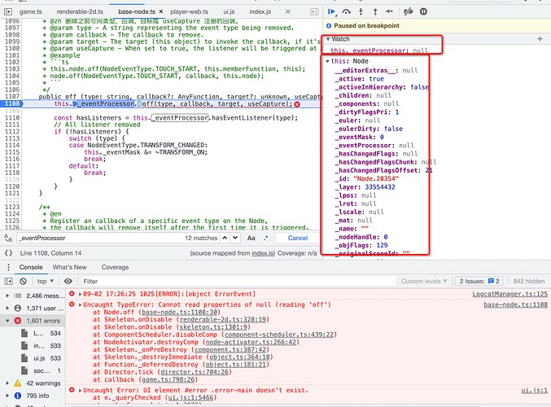Click the error marker on line 1108

click(297, 104)
